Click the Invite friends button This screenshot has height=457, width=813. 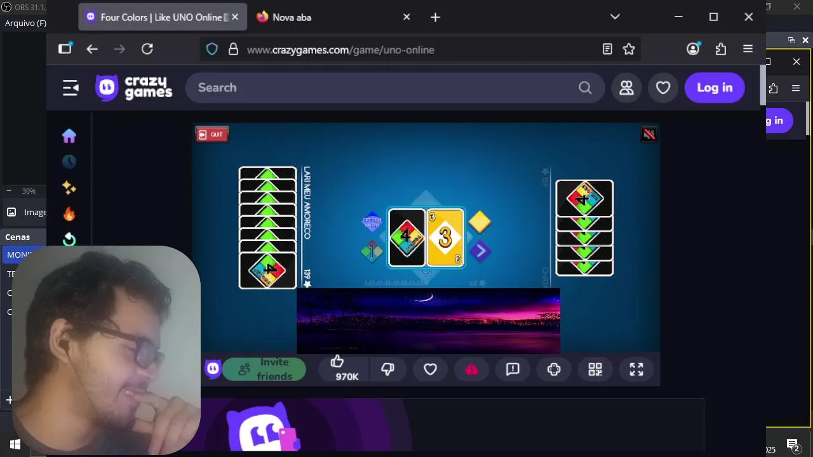coord(264,369)
